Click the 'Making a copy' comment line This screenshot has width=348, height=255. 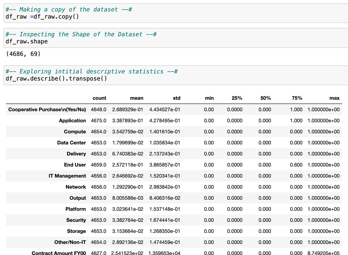pos(69,10)
